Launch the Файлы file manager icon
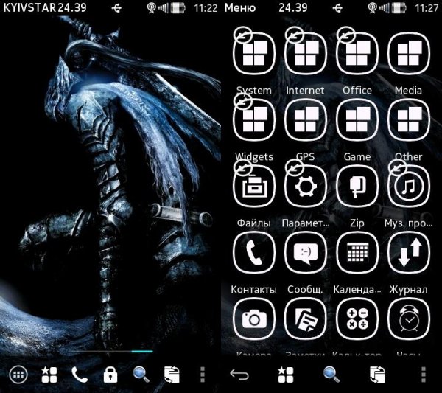 [x=254, y=187]
